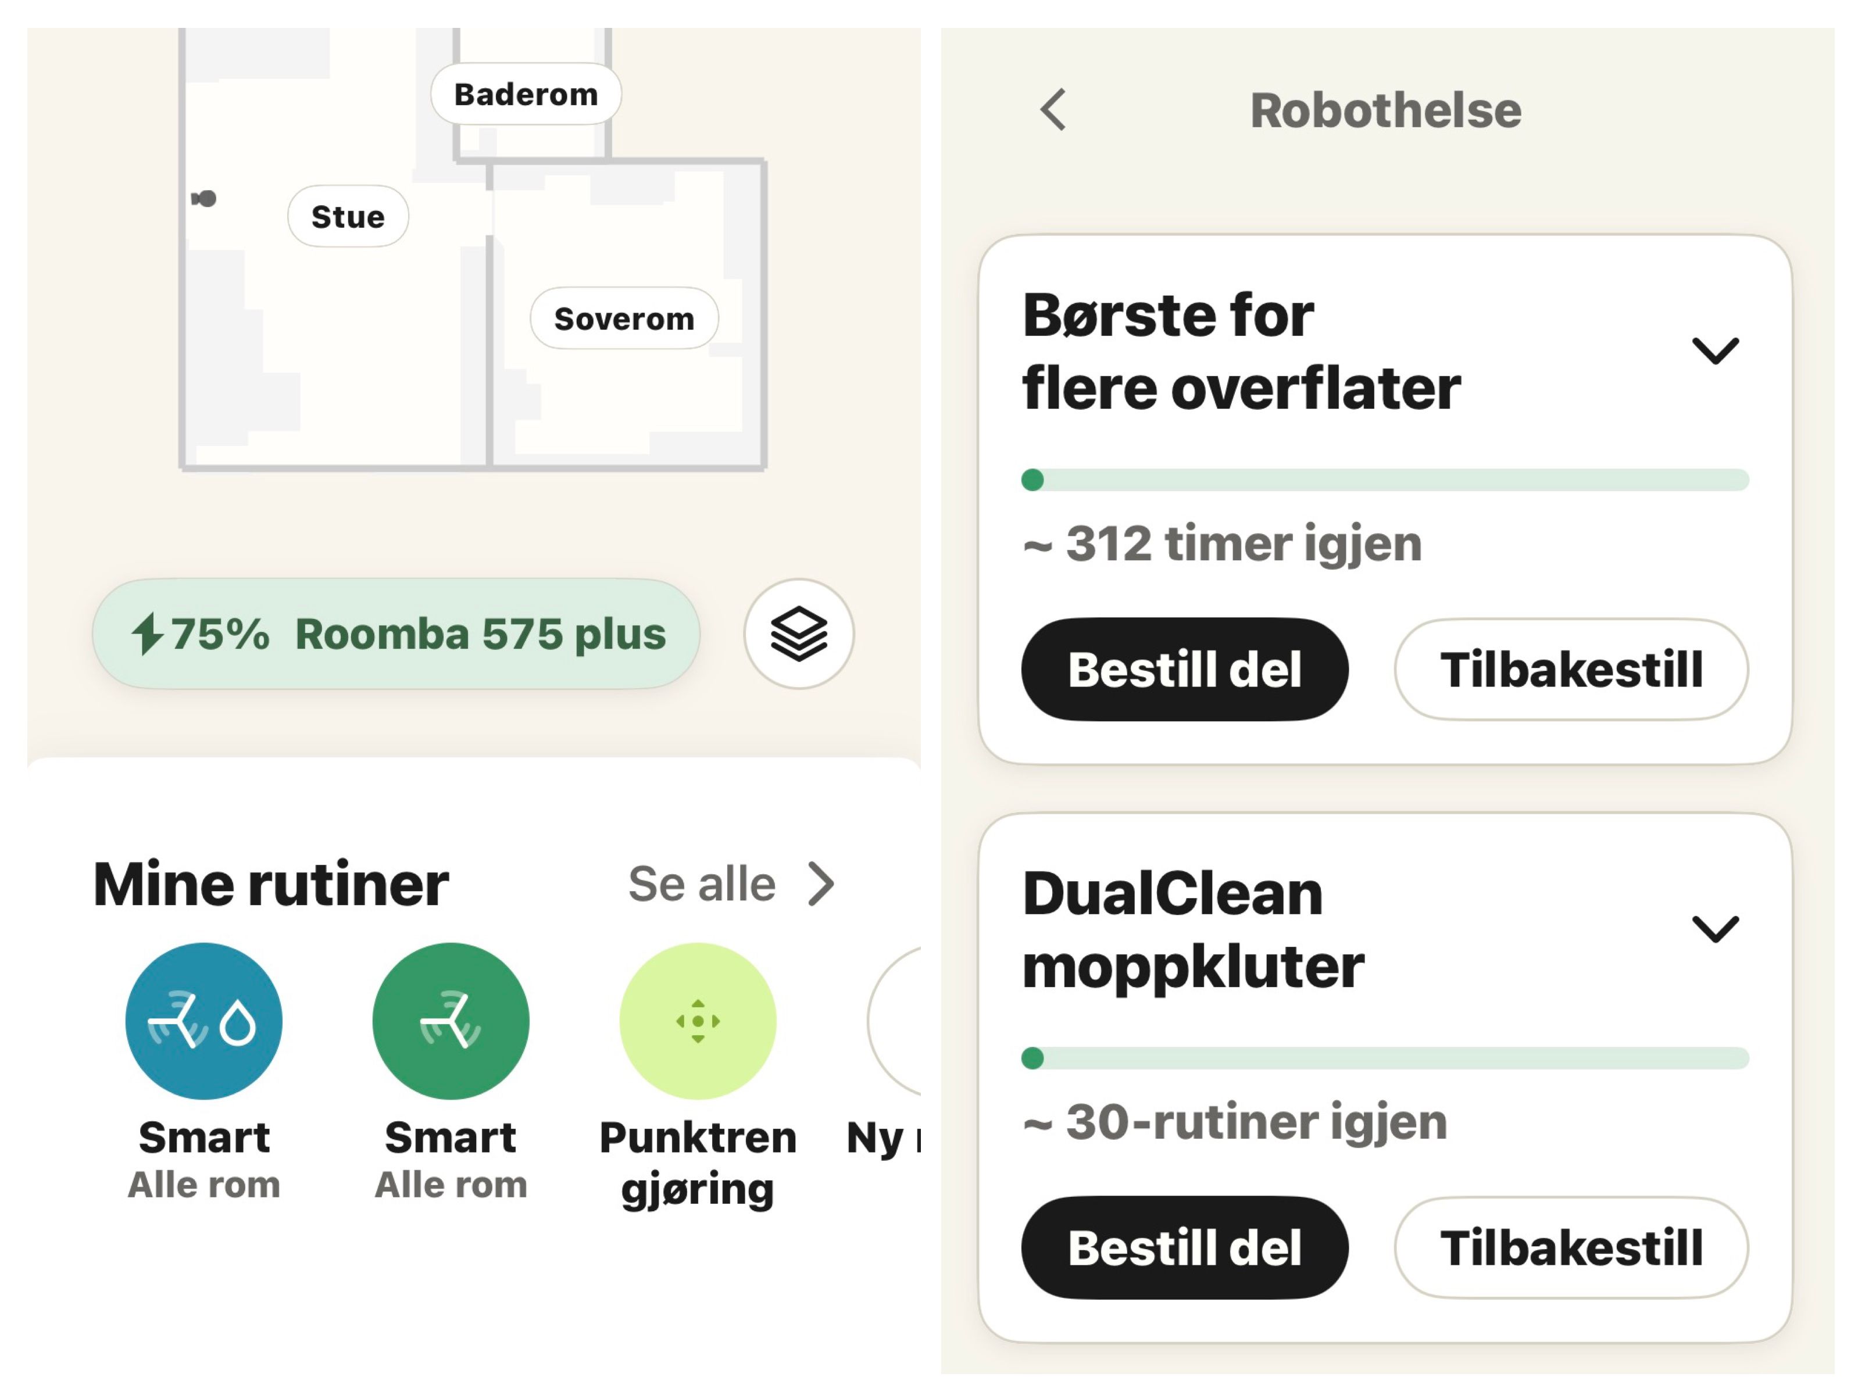This screenshot has width=1858, height=1395.
Task: Click the brush lifetime progress bar
Action: (1385, 480)
